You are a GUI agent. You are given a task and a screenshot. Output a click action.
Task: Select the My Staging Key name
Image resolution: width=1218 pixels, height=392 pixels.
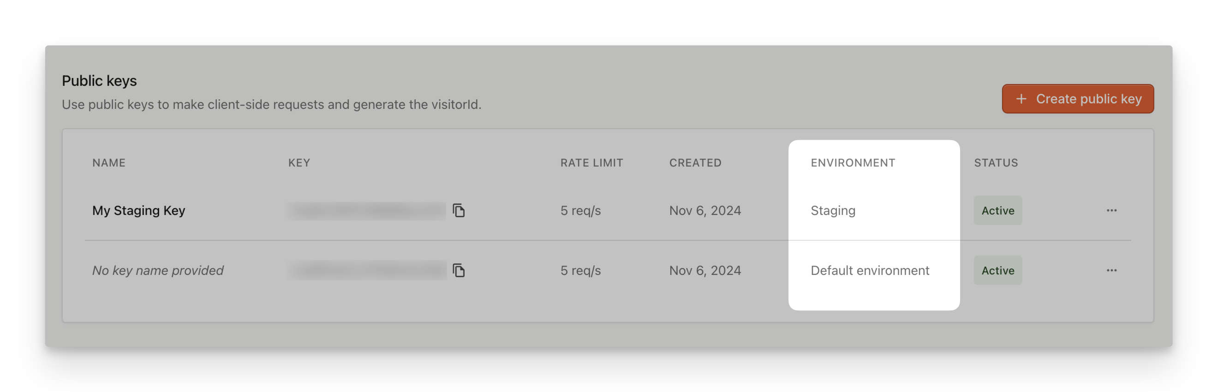pos(138,210)
